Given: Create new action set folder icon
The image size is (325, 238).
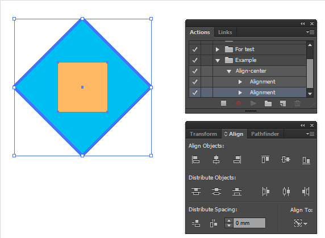Looking at the screenshot, I should [268, 103].
